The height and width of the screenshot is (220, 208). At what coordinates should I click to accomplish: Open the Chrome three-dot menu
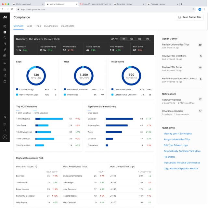click(205, 9)
